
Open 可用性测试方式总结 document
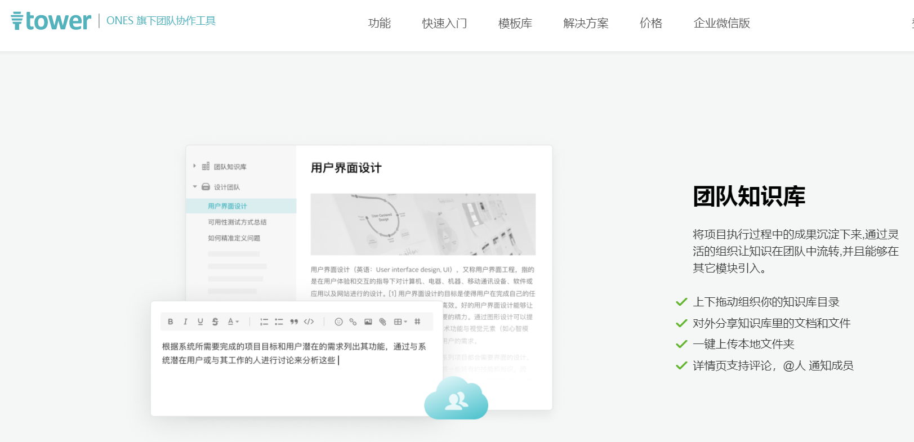coord(237,222)
